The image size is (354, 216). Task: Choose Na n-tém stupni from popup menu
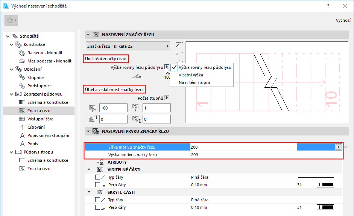pos(194,82)
